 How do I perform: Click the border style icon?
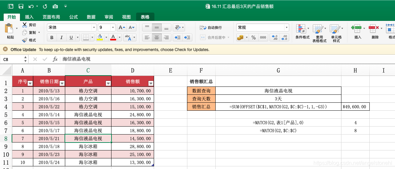(86, 38)
